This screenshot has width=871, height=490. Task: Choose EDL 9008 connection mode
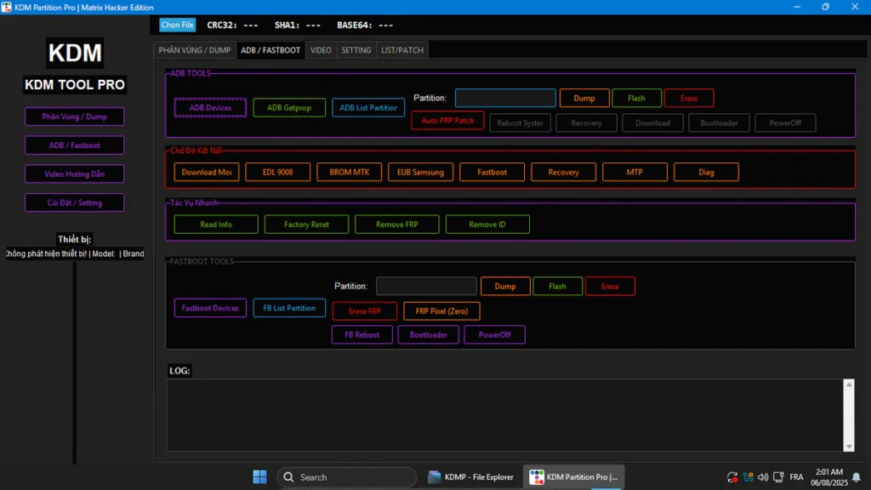pyautogui.click(x=277, y=172)
